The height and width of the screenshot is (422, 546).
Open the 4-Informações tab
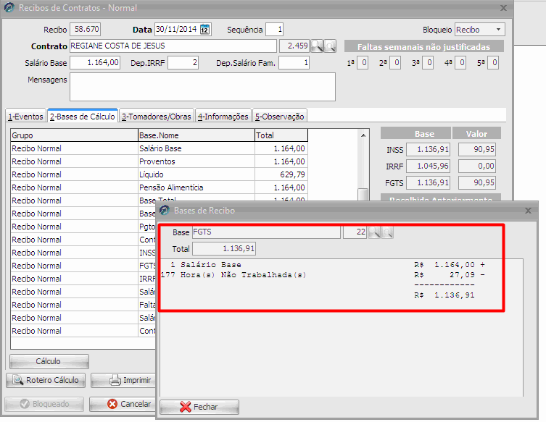[x=223, y=117]
